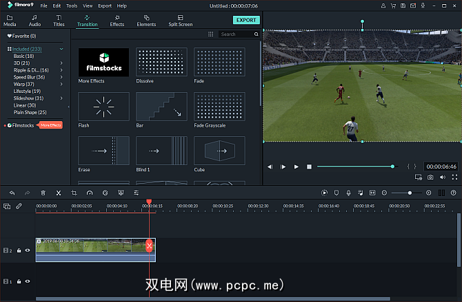Image resolution: width=462 pixels, height=302 pixels.
Task: Open the Effects tab
Action: click(x=117, y=20)
